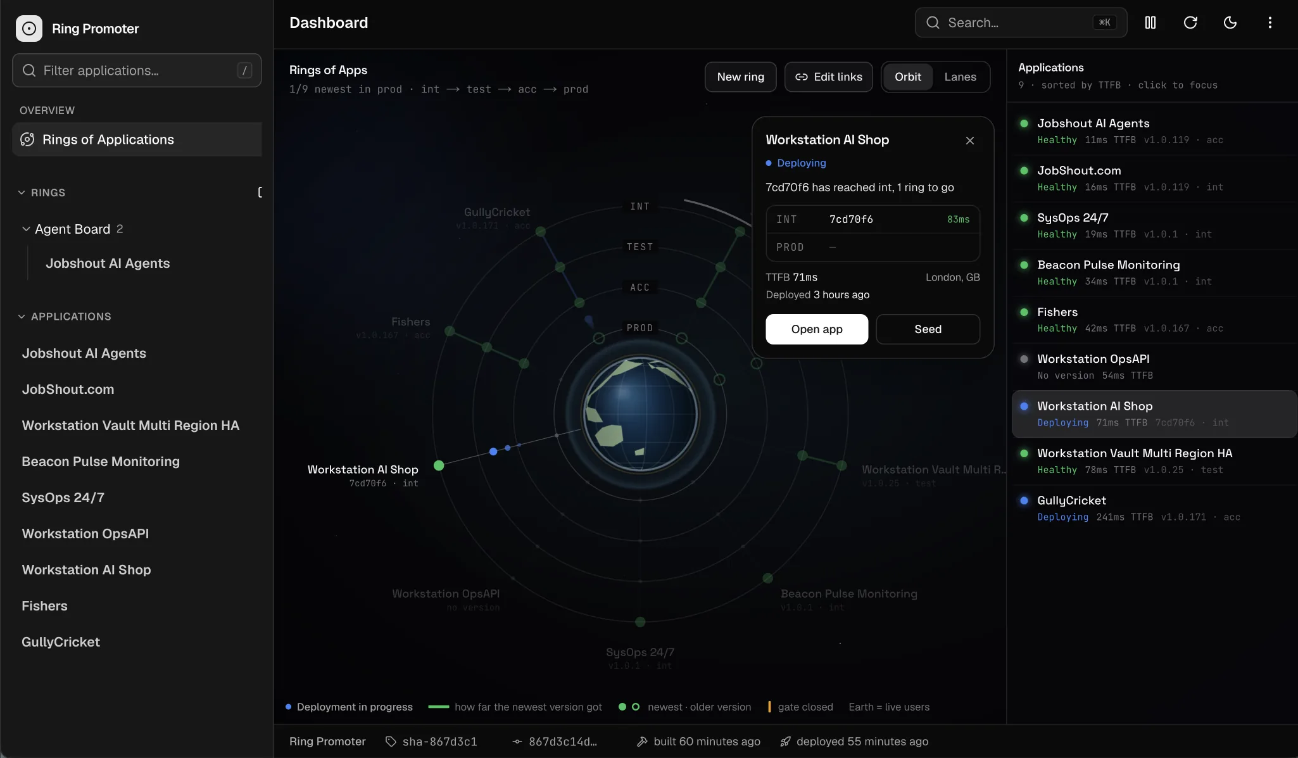Switch to Lanes view

point(960,77)
